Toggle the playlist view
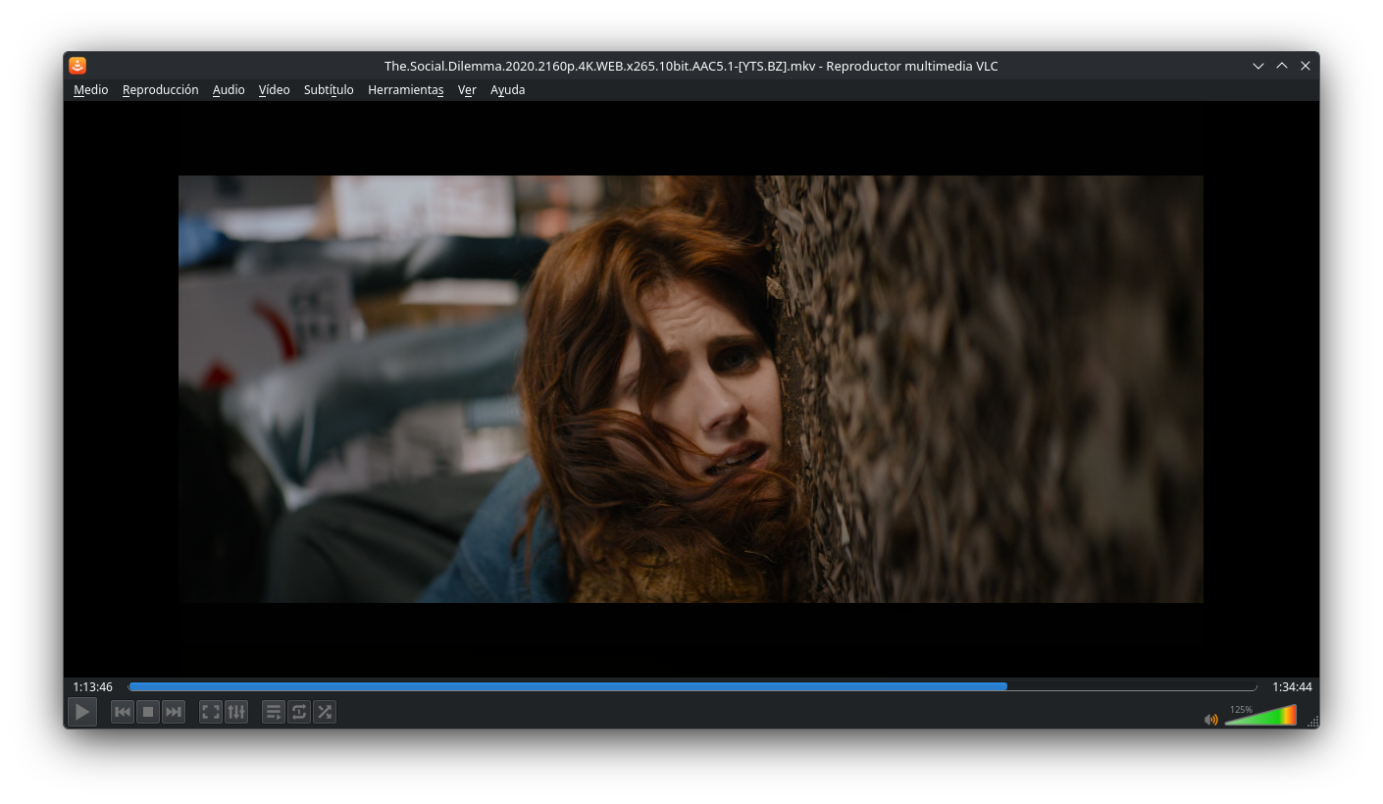 click(x=274, y=712)
